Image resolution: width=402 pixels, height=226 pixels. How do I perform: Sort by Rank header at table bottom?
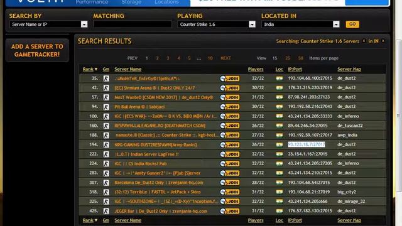(90, 220)
